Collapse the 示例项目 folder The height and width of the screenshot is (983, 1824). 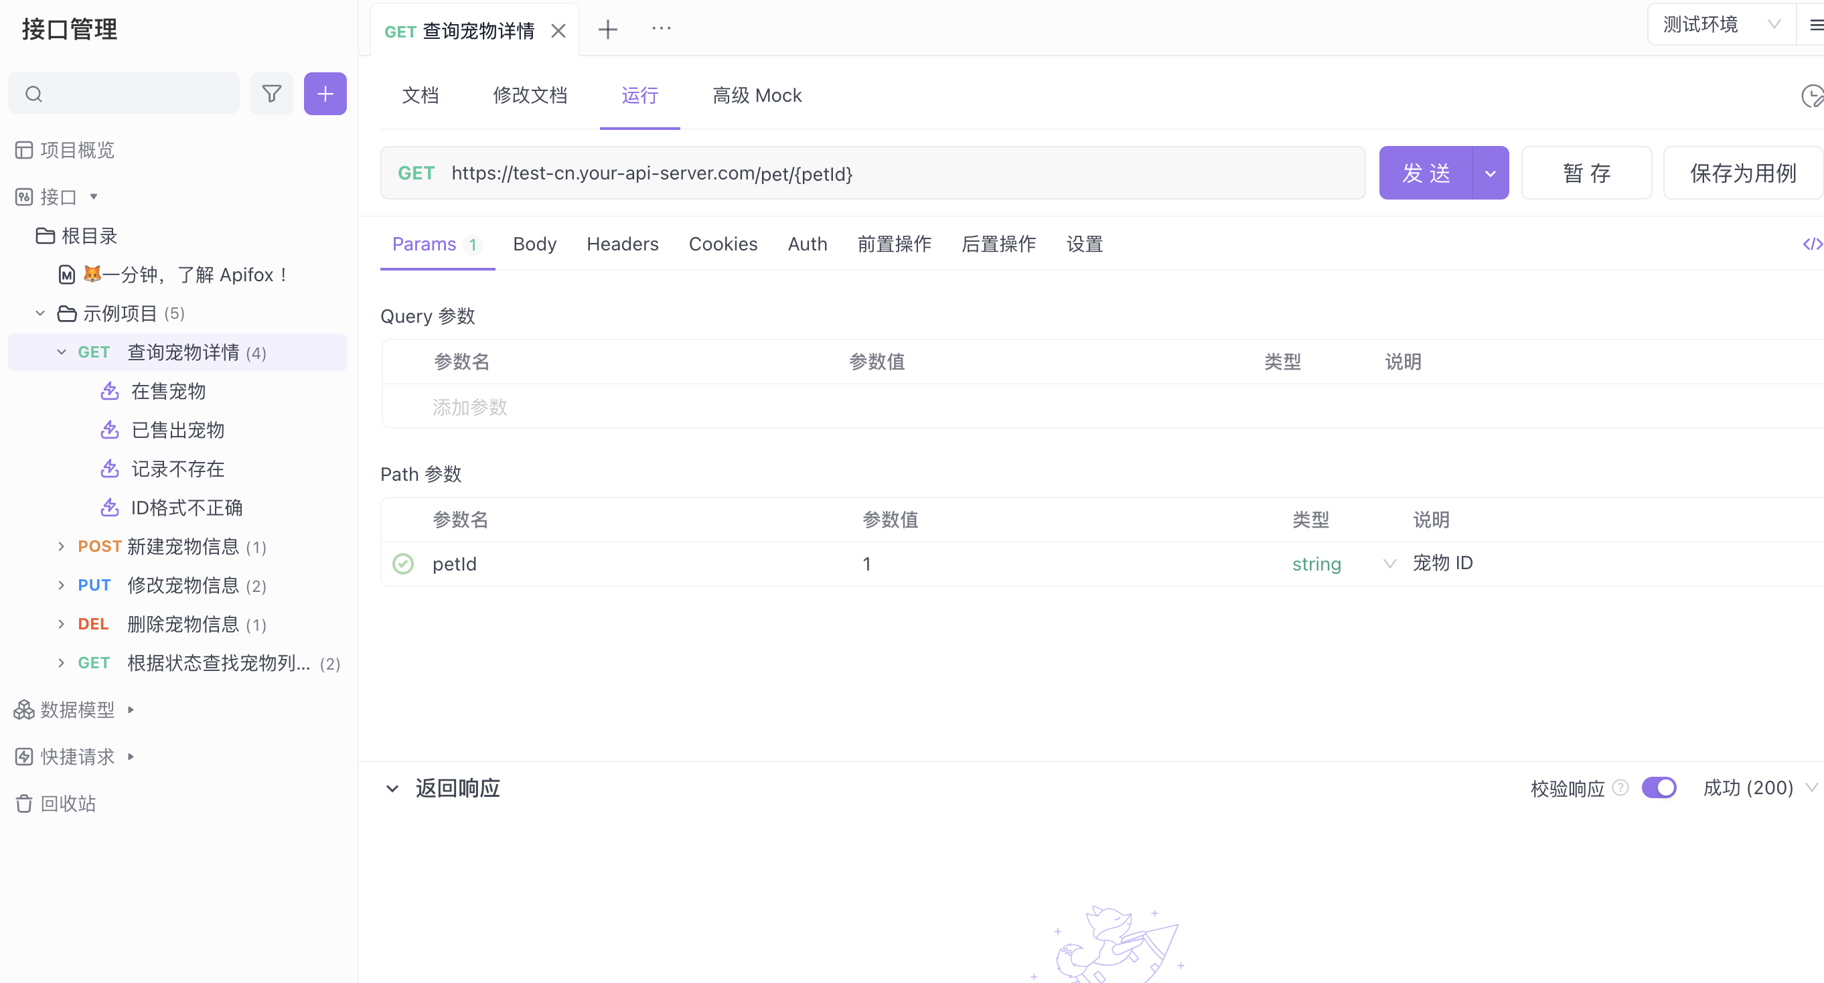tap(39, 313)
